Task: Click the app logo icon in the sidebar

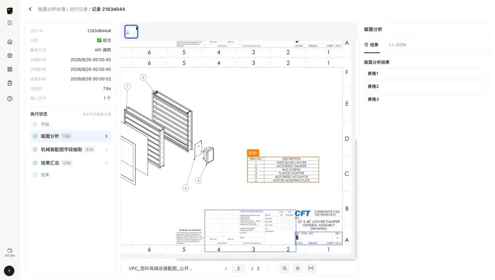Action: (10, 11)
